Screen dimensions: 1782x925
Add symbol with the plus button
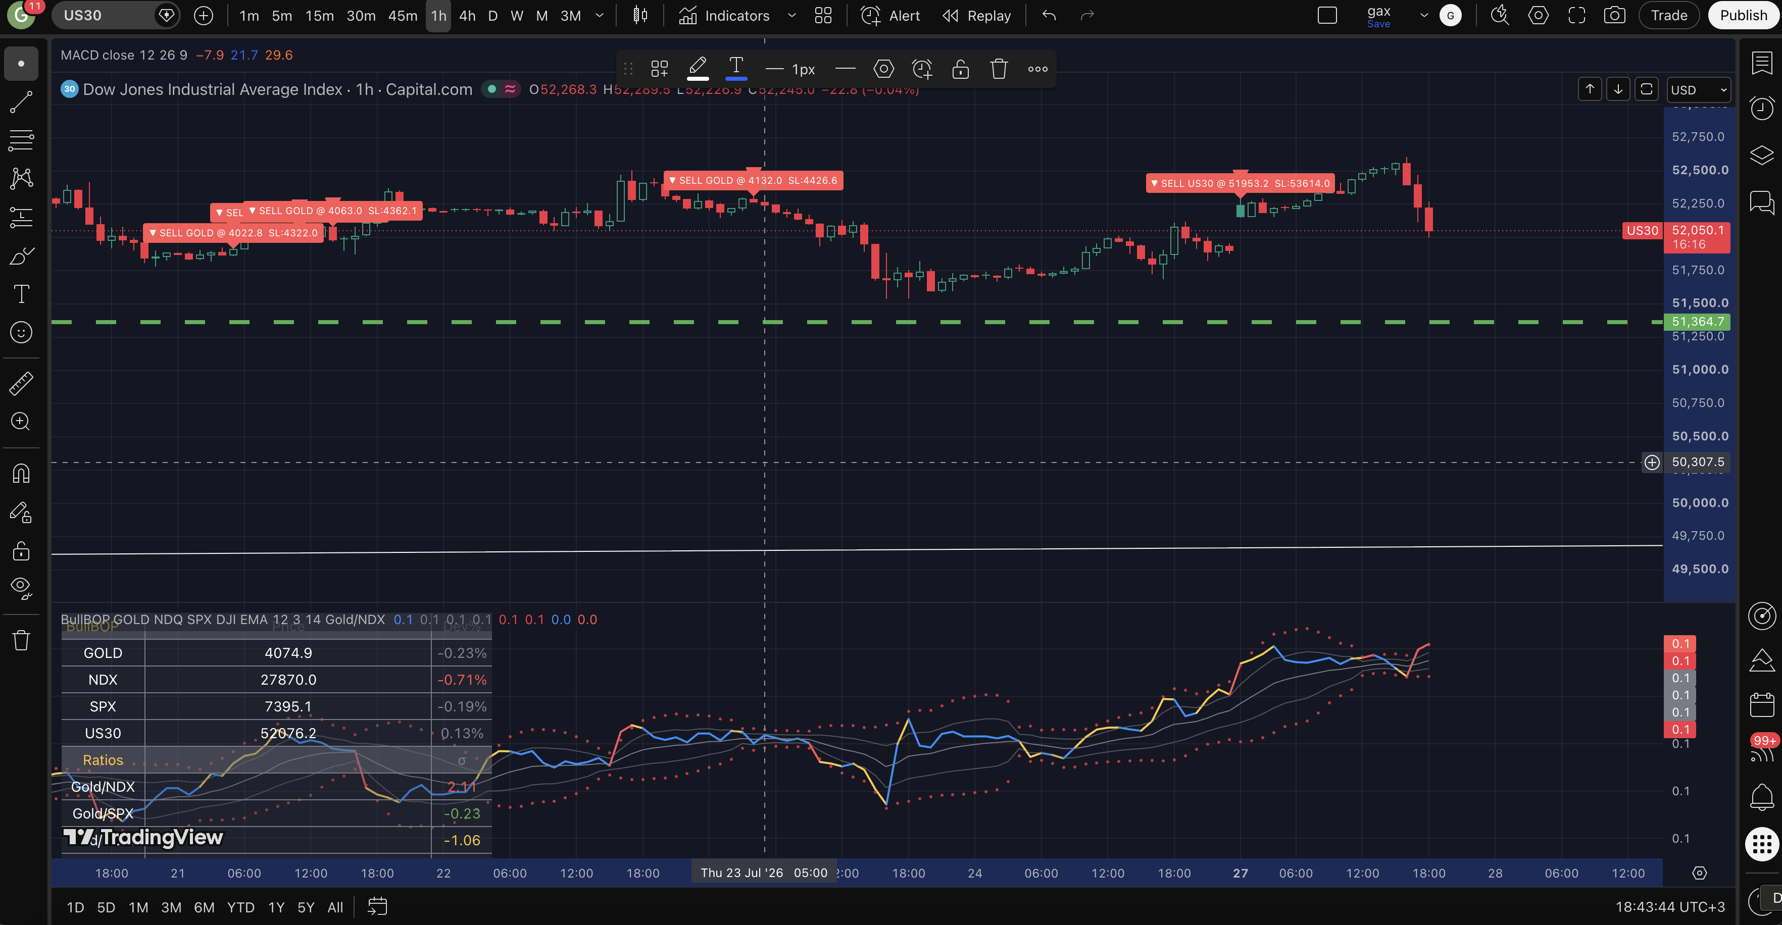pos(204,15)
